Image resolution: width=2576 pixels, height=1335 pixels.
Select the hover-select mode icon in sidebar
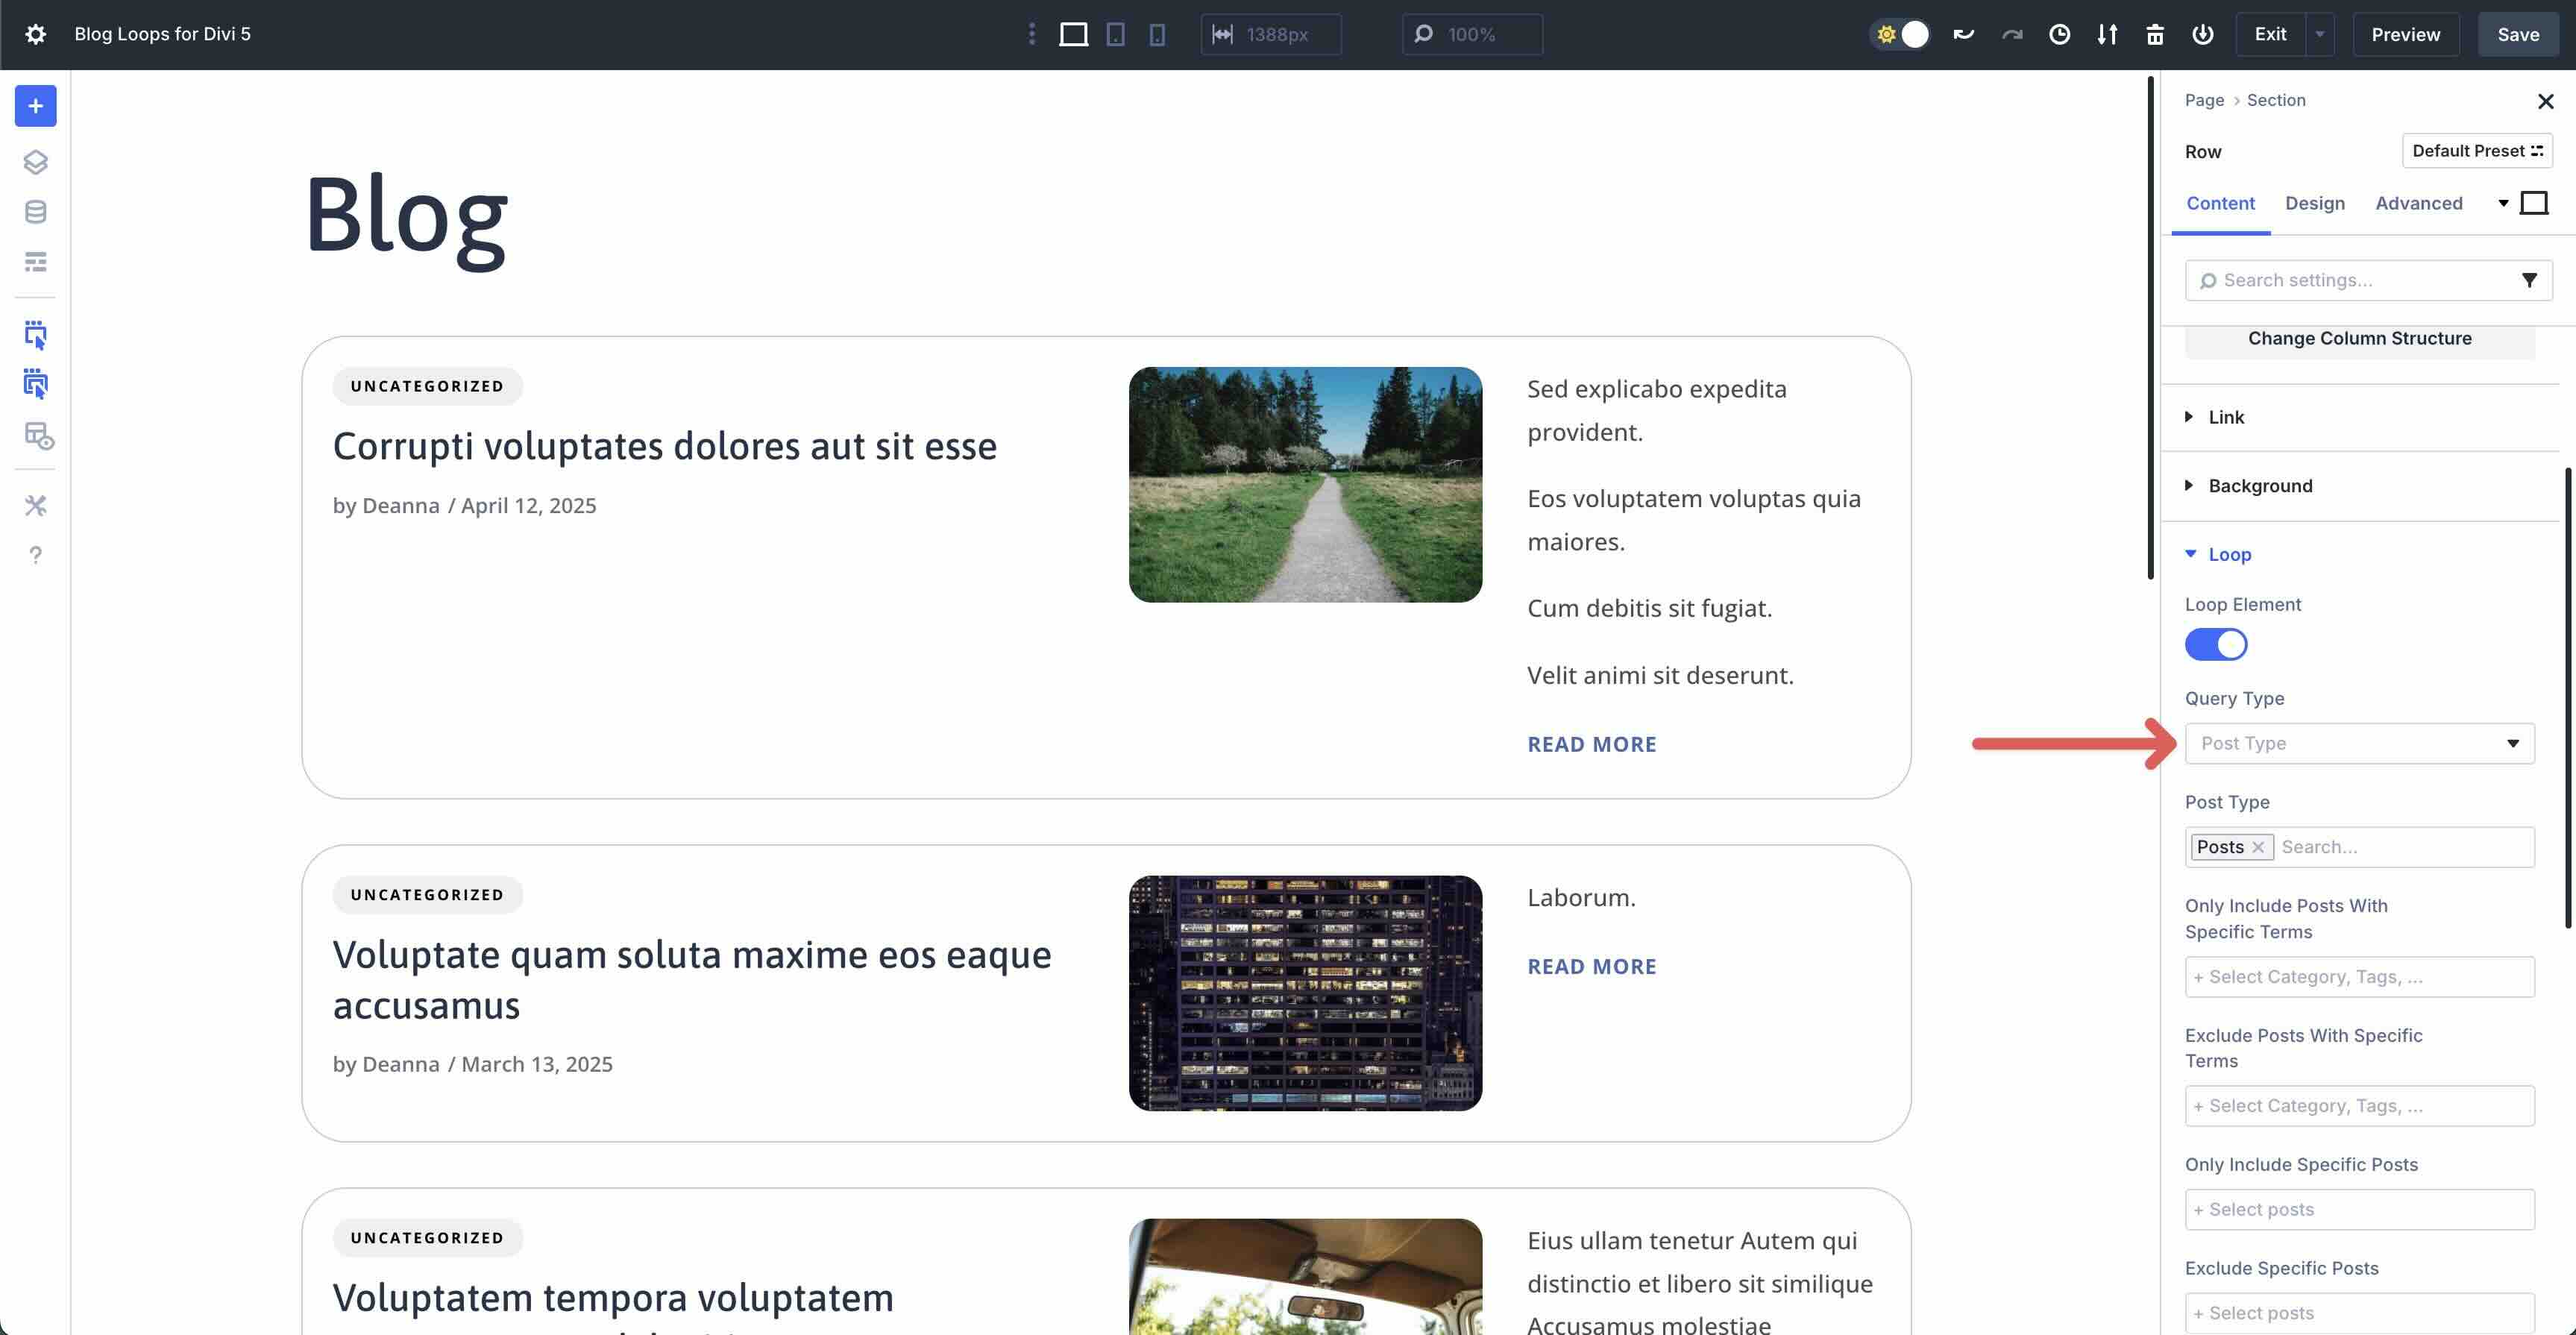pyautogui.click(x=35, y=335)
